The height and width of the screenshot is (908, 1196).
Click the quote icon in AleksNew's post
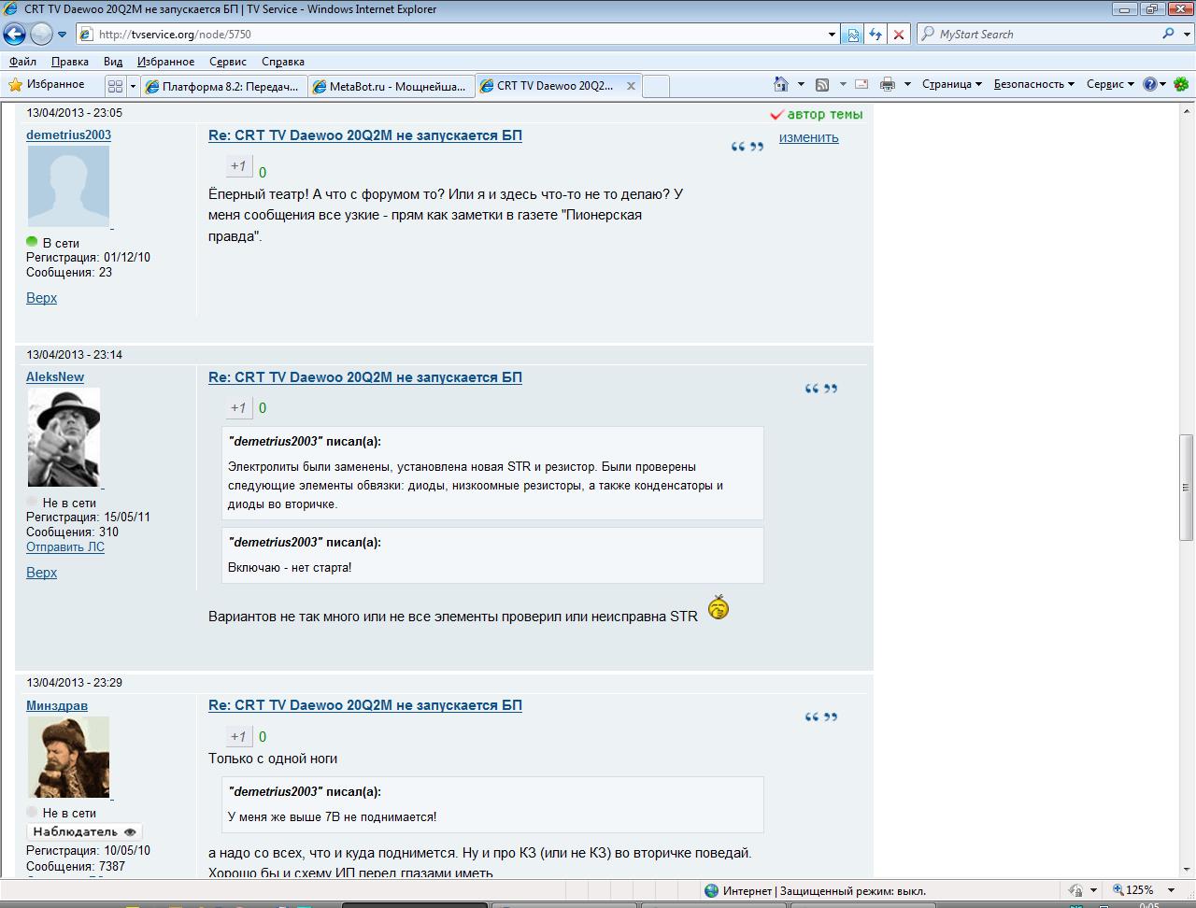(x=820, y=389)
